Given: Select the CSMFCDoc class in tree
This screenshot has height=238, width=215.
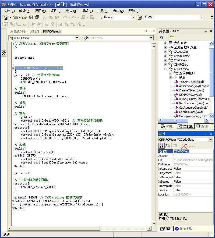Looking at the screenshot, I should (181, 65).
